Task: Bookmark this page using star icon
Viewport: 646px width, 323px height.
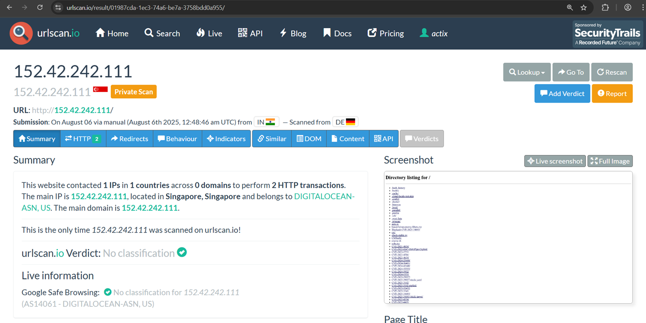Action: click(x=584, y=8)
